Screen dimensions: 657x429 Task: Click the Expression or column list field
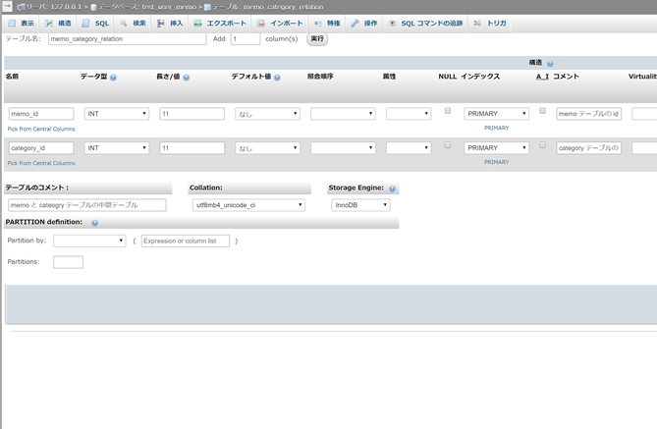pos(186,241)
